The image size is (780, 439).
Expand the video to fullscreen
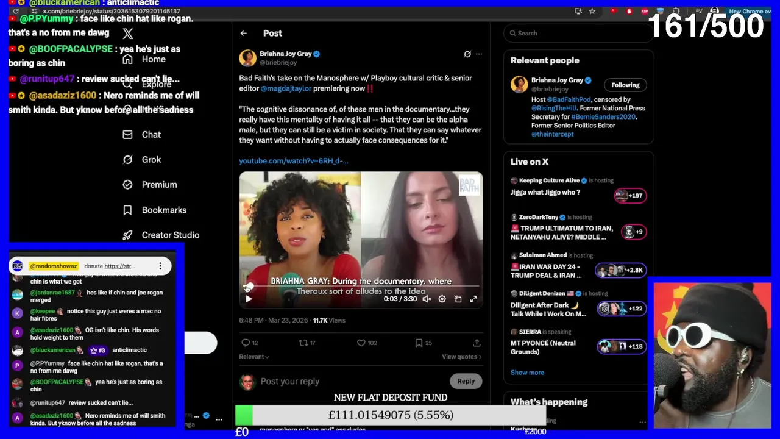pos(473,299)
